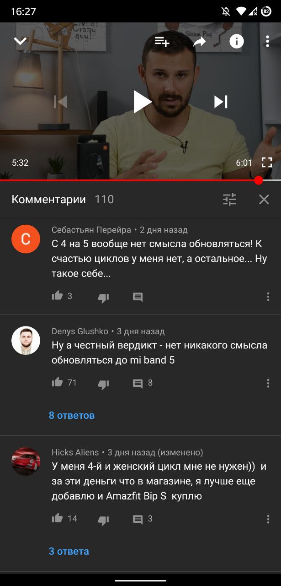Play the video
The height and width of the screenshot is (586, 281).
[142, 102]
